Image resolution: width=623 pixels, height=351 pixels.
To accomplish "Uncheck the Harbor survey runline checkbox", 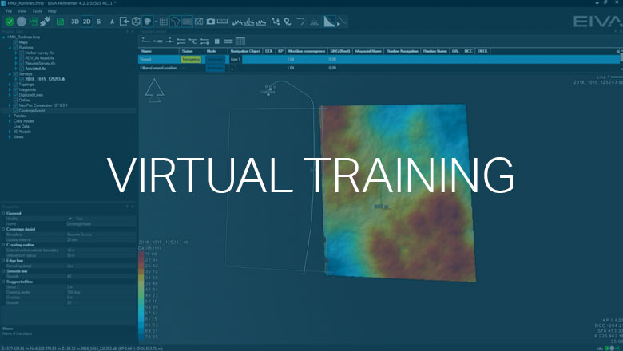I will click(22, 53).
